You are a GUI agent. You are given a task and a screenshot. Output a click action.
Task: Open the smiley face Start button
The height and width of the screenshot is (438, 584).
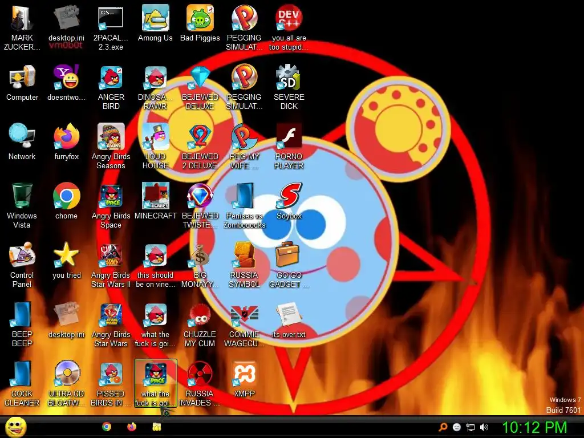pos(15,427)
